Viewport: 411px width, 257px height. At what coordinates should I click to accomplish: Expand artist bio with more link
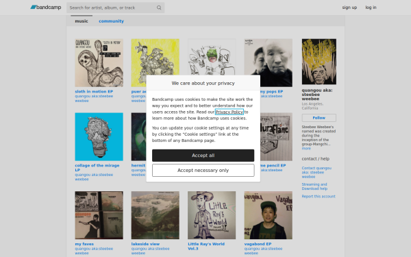tap(306, 149)
